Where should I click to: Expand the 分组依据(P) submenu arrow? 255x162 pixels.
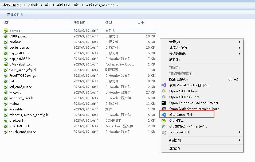point(240,53)
